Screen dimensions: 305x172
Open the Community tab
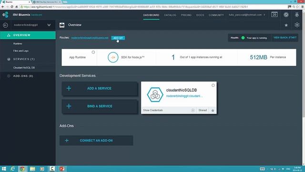(216, 15)
